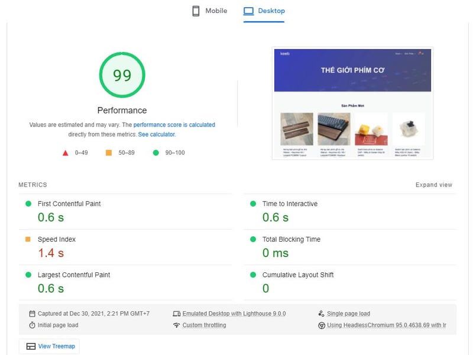Viewport: 473px width, 355px height.
Task: Open the 'performance score is calculated' link
Action: point(174,125)
